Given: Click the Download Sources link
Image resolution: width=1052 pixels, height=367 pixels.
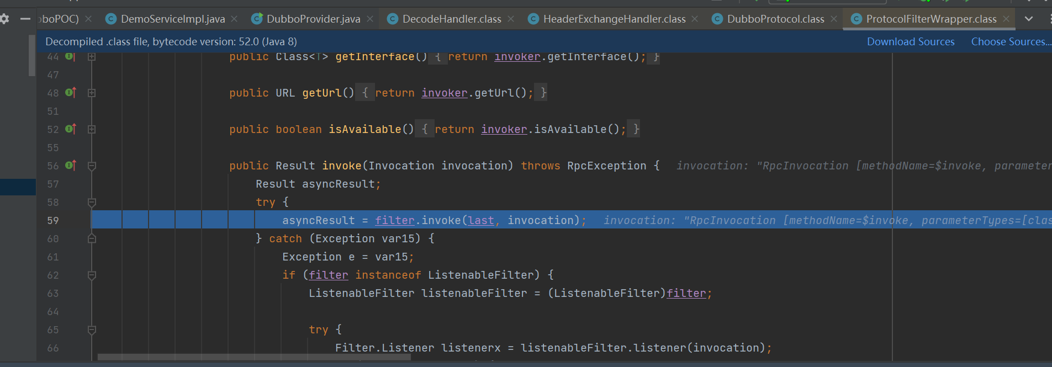Looking at the screenshot, I should tap(911, 41).
